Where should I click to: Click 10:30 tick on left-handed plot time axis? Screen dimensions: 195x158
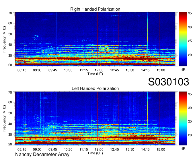[68, 149]
